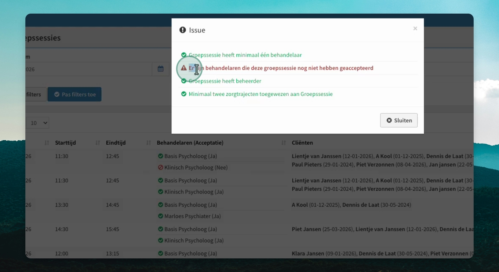Click end time 13:15 cell
Viewport: 499px width, 272px height.
tap(112, 253)
